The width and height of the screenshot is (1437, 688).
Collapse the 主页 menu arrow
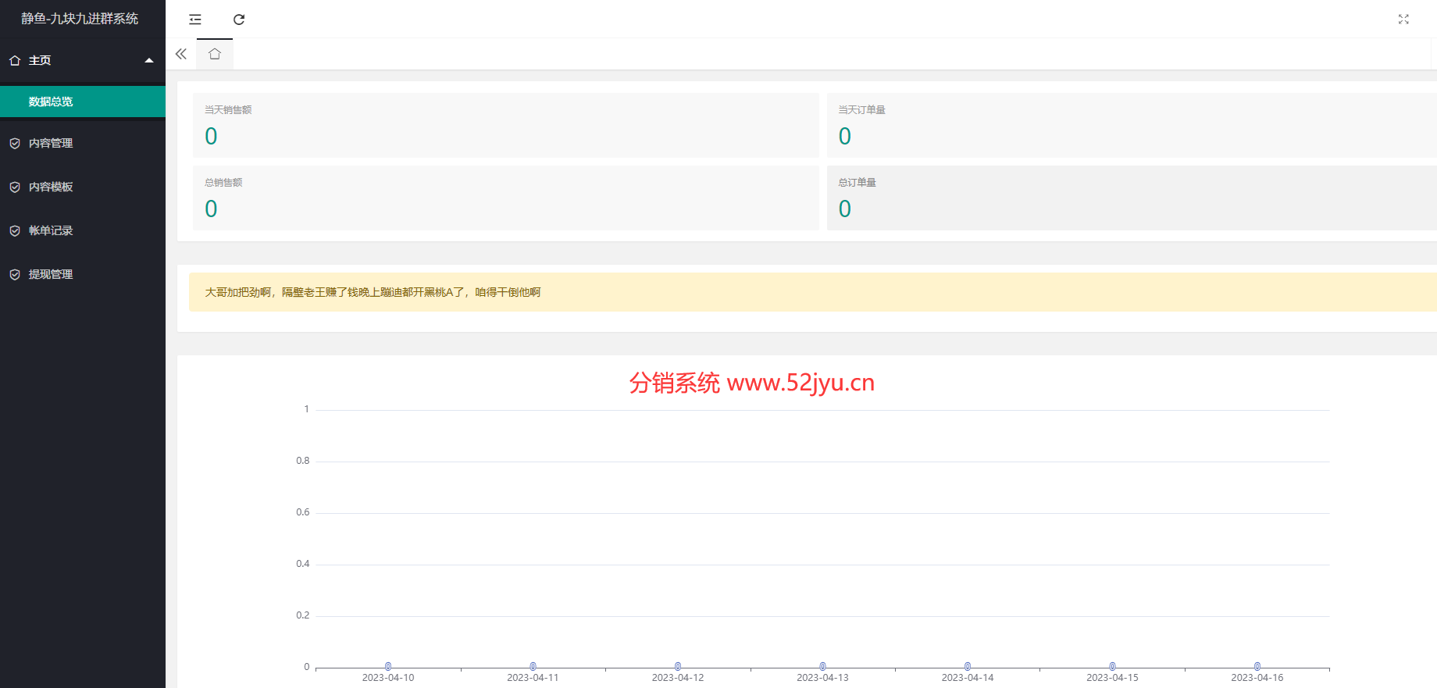149,61
